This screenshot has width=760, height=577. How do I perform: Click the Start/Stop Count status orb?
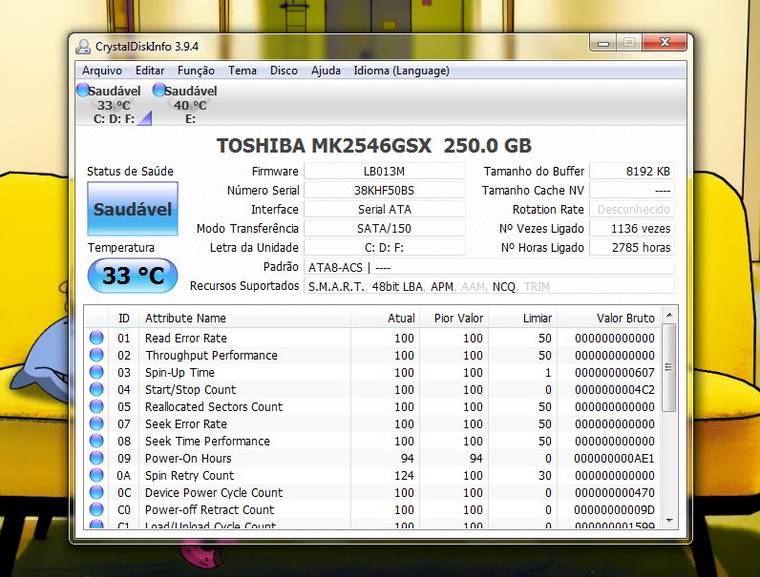coord(96,389)
